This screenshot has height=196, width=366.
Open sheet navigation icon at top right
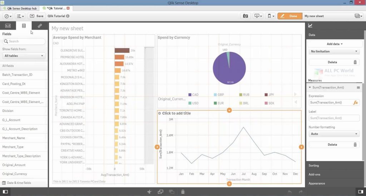pyautogui.click(x=358, y=16)
